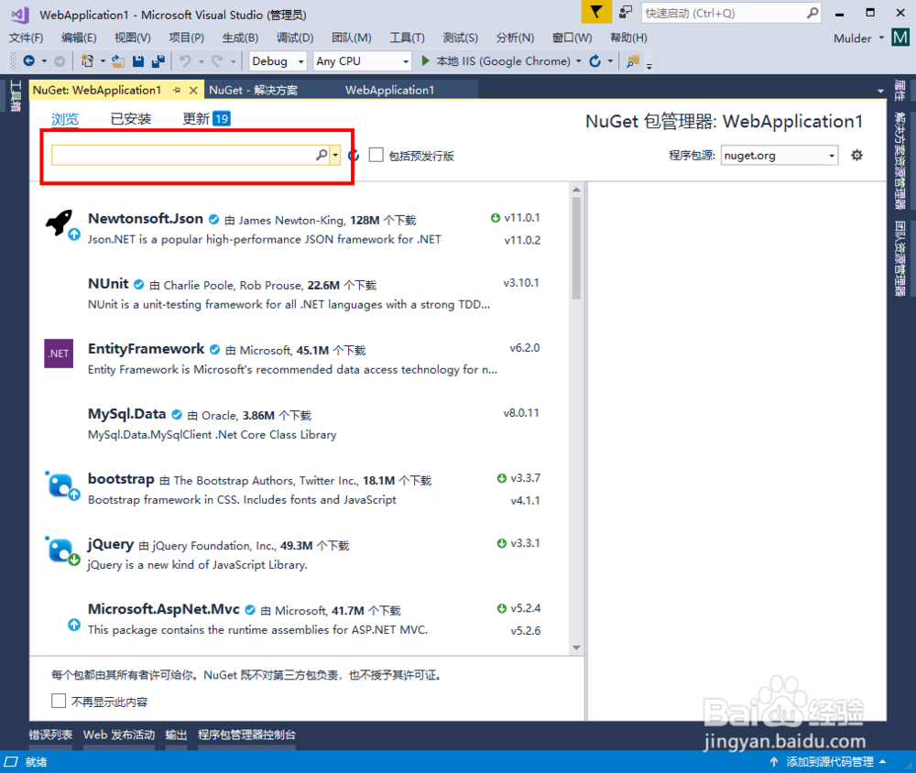Click the Newtonsoft.Json rocket package icon
916x773 pixels.
pyautogui.click(x=59, y=223)
